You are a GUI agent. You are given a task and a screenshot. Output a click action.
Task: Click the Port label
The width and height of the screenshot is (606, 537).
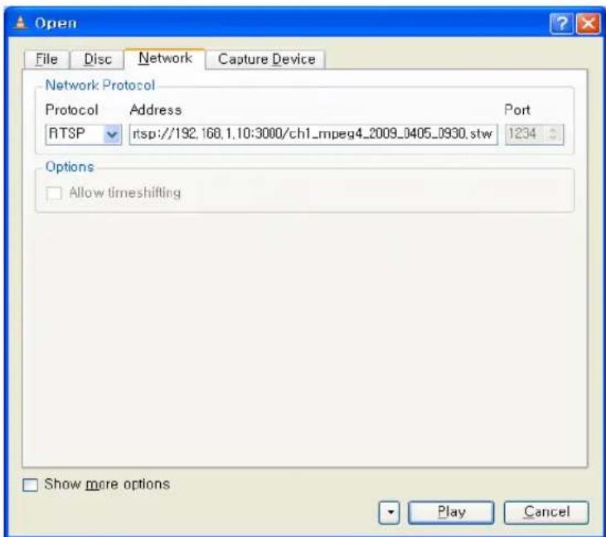pos(517,109)
